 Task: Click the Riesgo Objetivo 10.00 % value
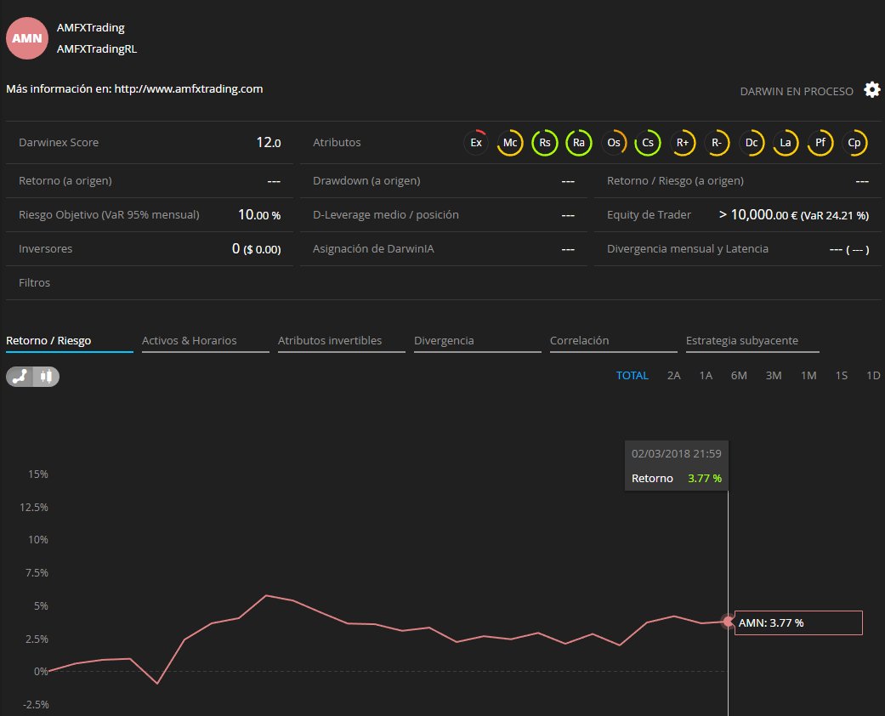coord(259,214)
